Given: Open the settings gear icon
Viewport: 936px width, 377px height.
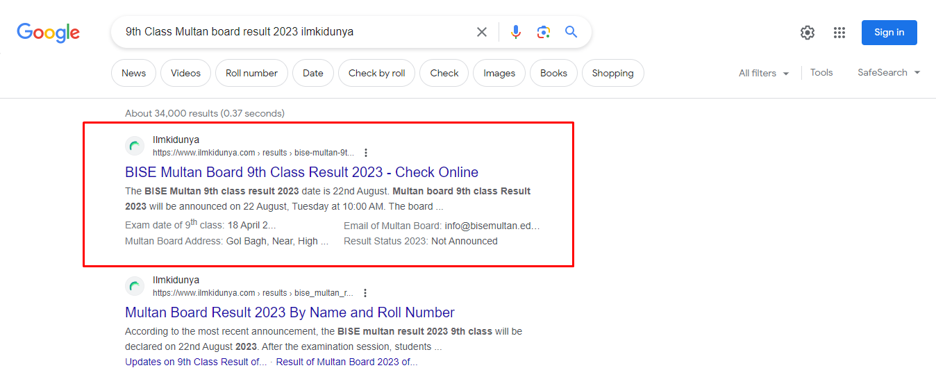Looking at the screenshot, I should tap(808, 33).
